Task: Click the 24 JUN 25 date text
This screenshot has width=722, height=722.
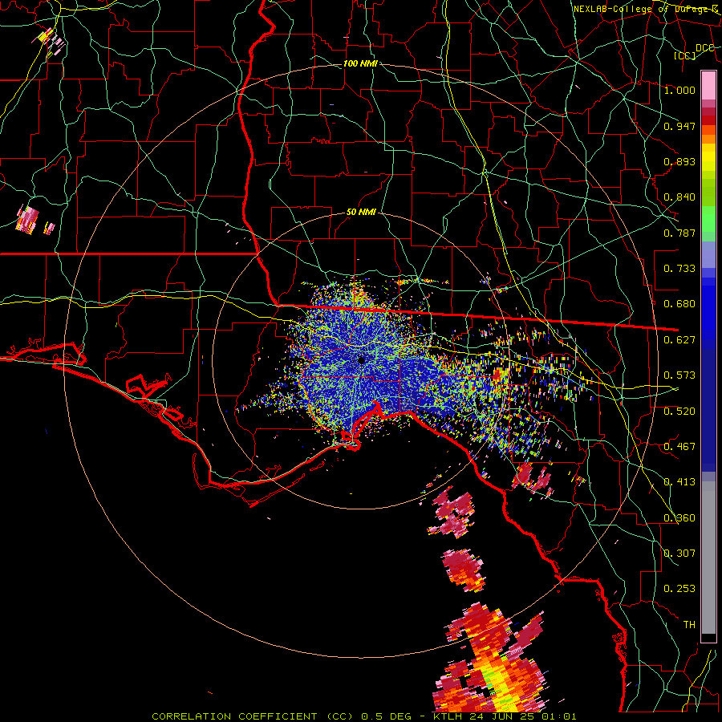Action: tap(501, 716)
